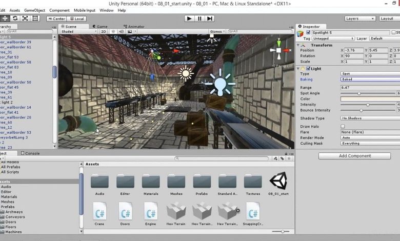
Task: Collapse the Light component section
Action: tap(298, 68)
